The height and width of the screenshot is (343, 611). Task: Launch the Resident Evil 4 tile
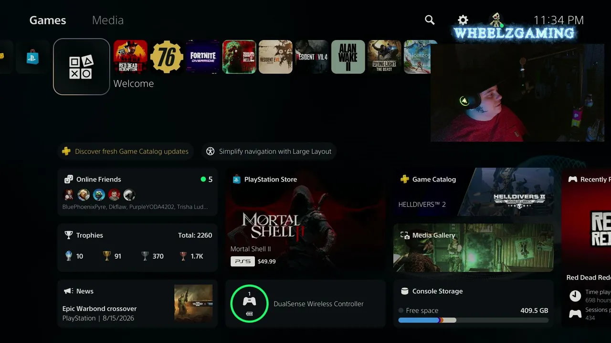312,57
